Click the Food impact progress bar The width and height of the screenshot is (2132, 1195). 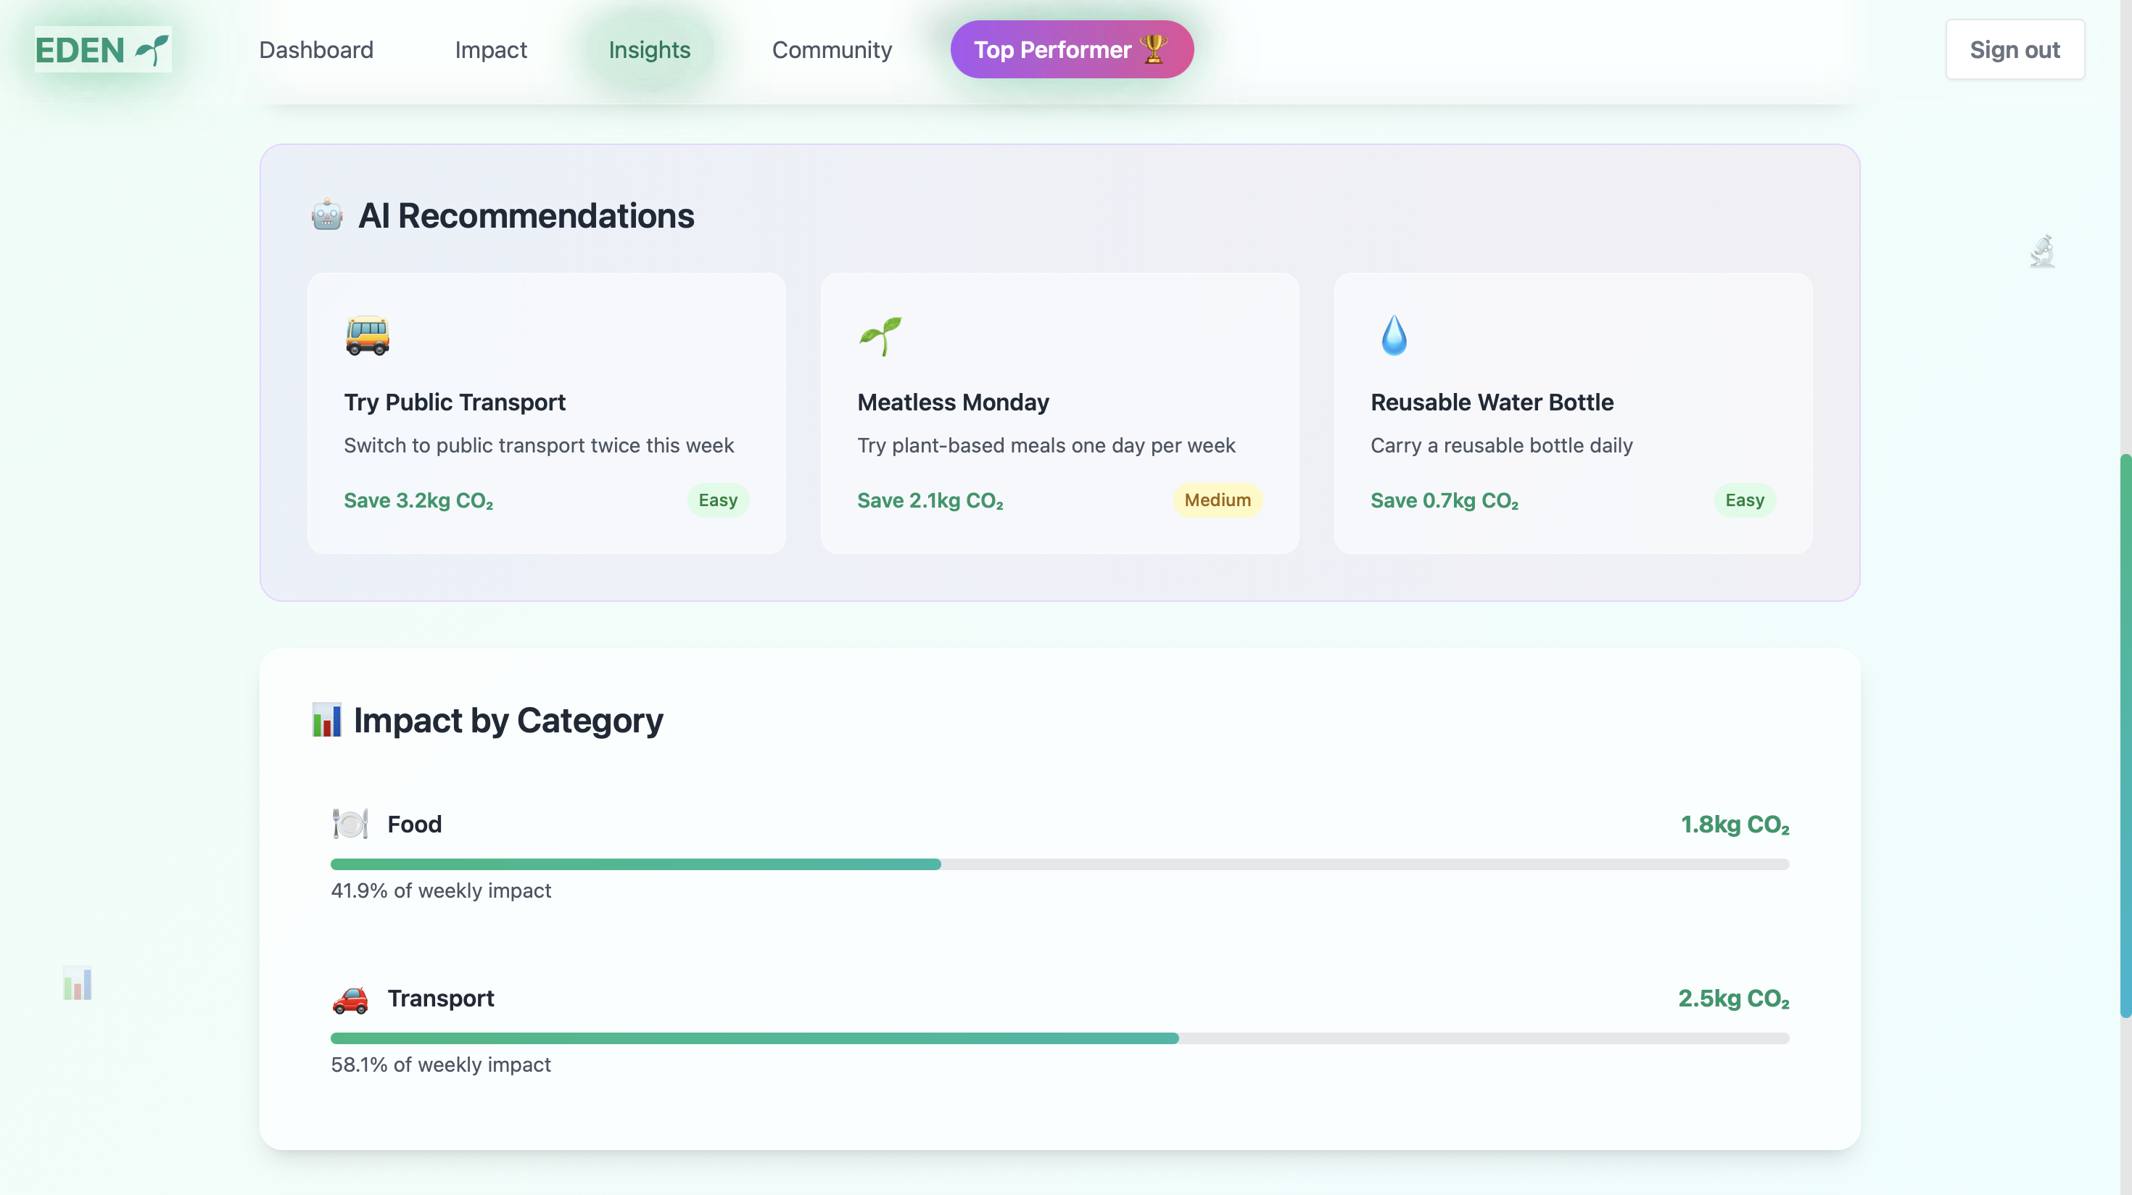coord(1059,864)
